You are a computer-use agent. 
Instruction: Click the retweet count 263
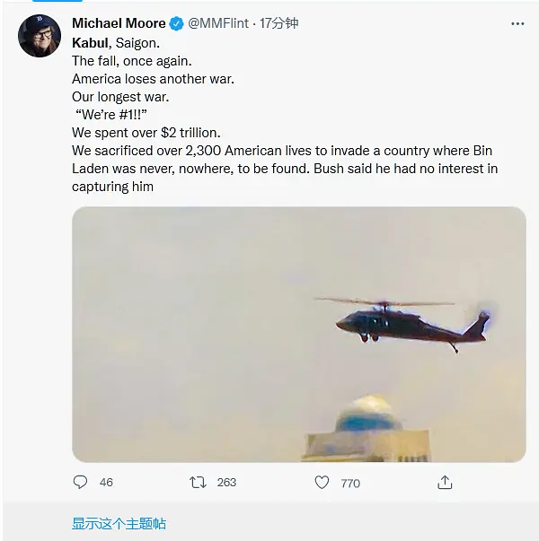pyautogui.click(x=226, y=483)
